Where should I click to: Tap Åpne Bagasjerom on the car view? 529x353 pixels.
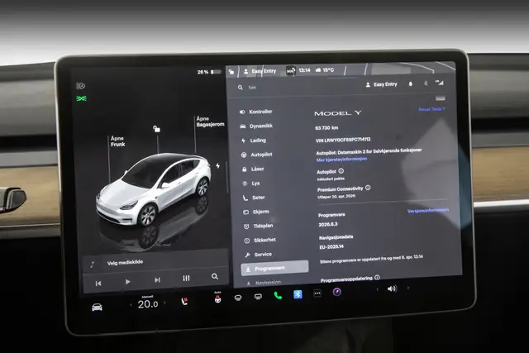(x=210, y=122)
